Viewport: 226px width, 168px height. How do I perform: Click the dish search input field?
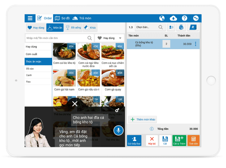[59, 38]
